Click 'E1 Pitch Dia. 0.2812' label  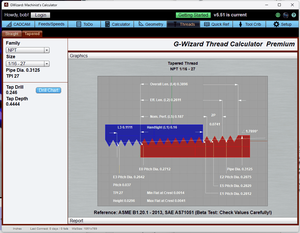(236, 194)
